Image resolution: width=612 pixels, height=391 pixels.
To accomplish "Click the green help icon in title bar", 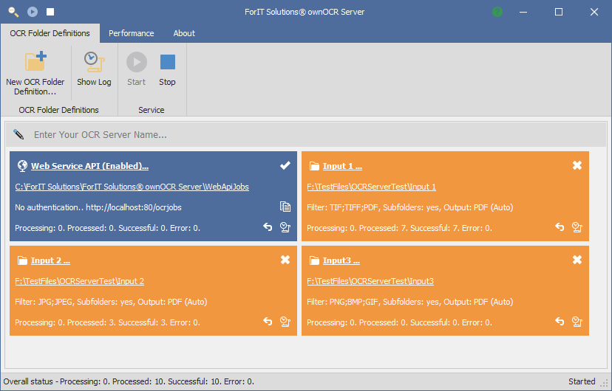I will coord(497,12).
